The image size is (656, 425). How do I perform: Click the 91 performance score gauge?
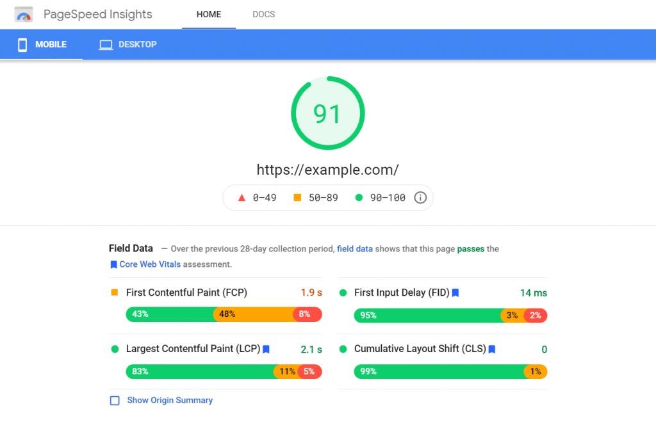point(327,113)
